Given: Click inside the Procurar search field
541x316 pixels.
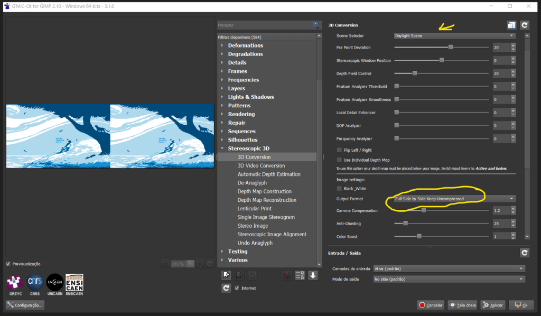Looking at the screenshot, I should 264,25.
